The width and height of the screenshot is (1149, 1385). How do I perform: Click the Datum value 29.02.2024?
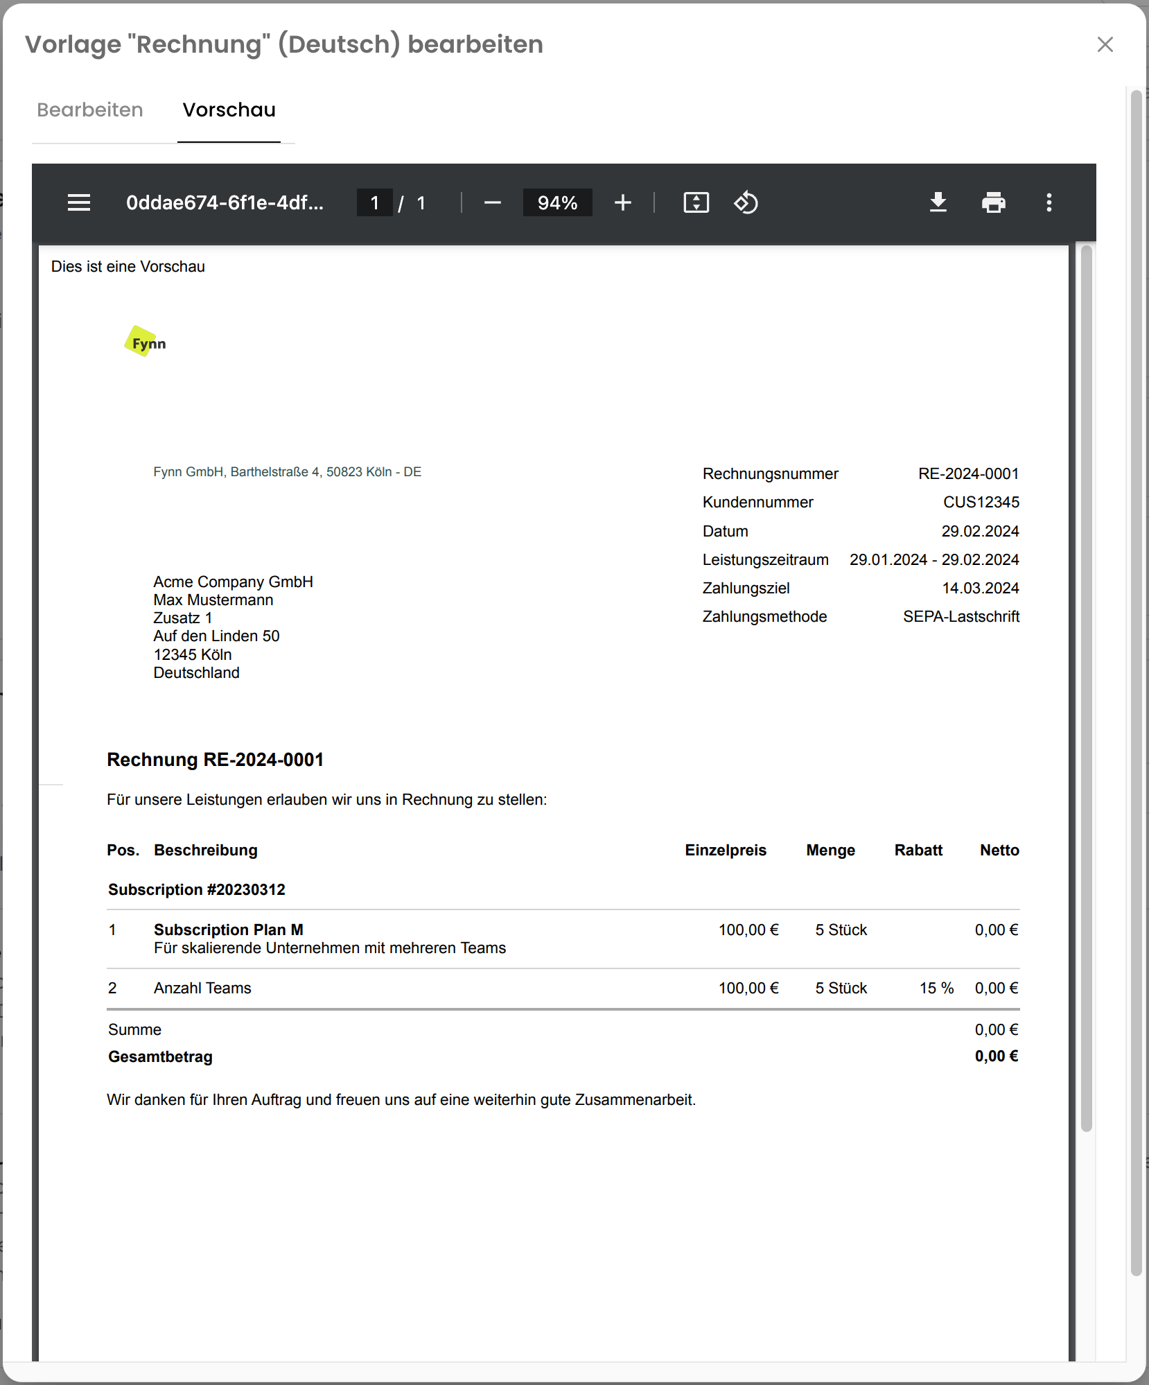click(x=981, y=532)
